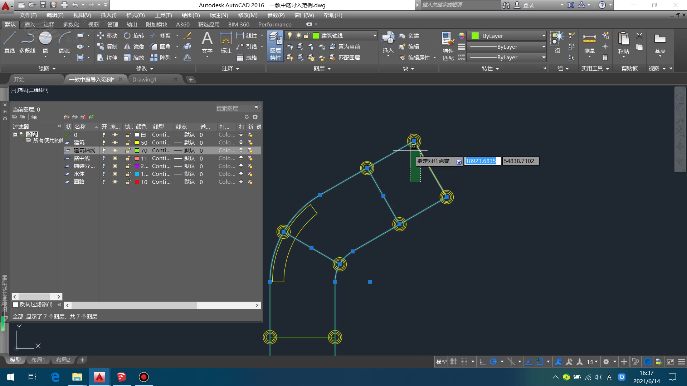Switch to Drawing1 tab
This screenshot has height=386, width=687.
pos(143,79)
